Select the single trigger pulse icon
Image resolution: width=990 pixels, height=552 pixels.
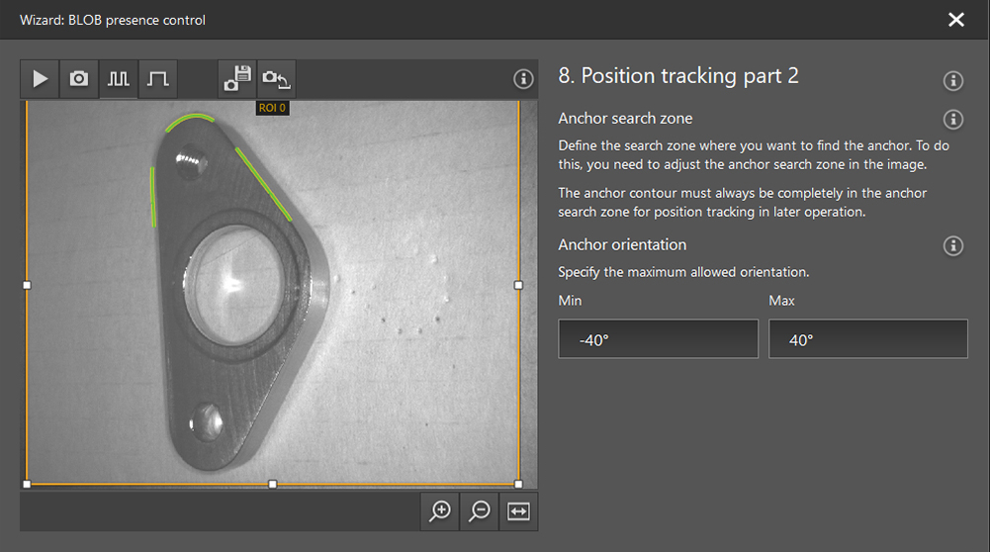click(x=157, y=79)
